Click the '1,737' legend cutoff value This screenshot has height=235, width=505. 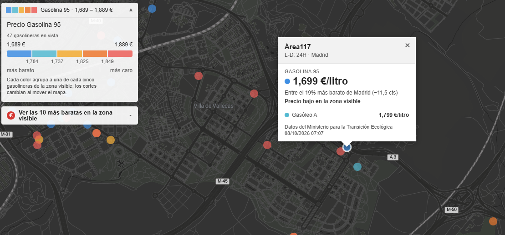[x=57, y=61]
